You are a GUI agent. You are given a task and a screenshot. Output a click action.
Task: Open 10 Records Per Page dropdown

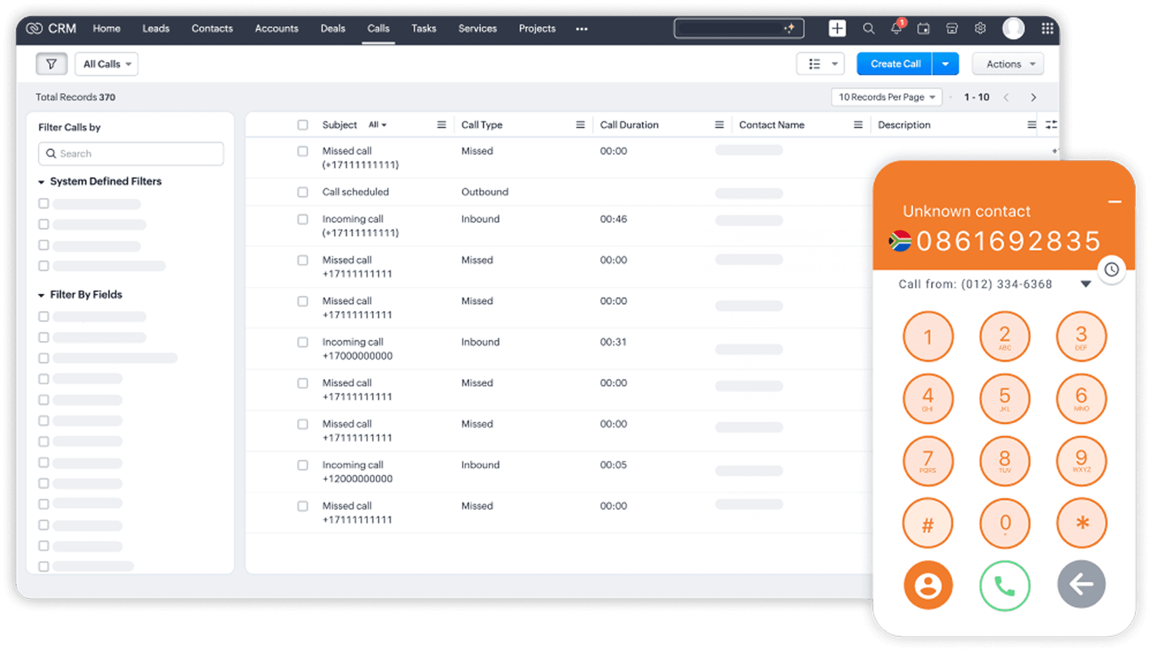pos(886,97)
